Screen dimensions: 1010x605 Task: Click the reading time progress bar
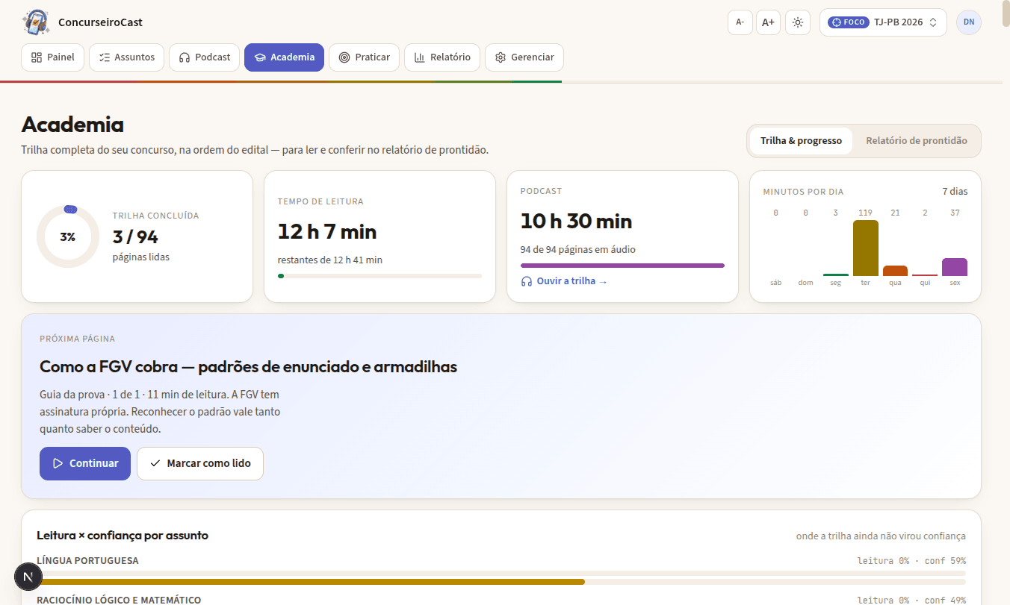pyautogui.click(x=379, y=276)
